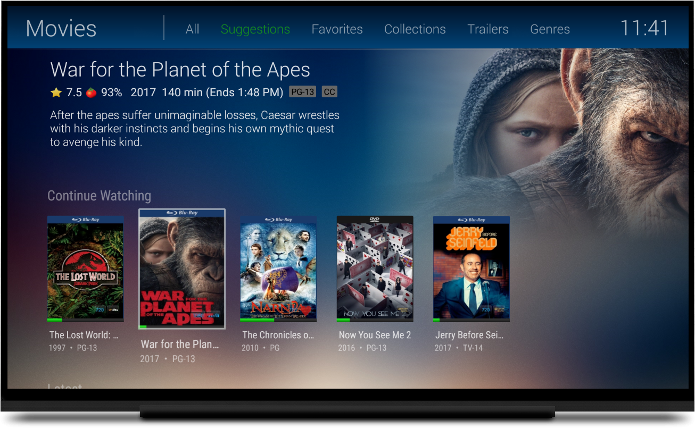Select The Lost World movie poster
695x428 pixels.
86,268
